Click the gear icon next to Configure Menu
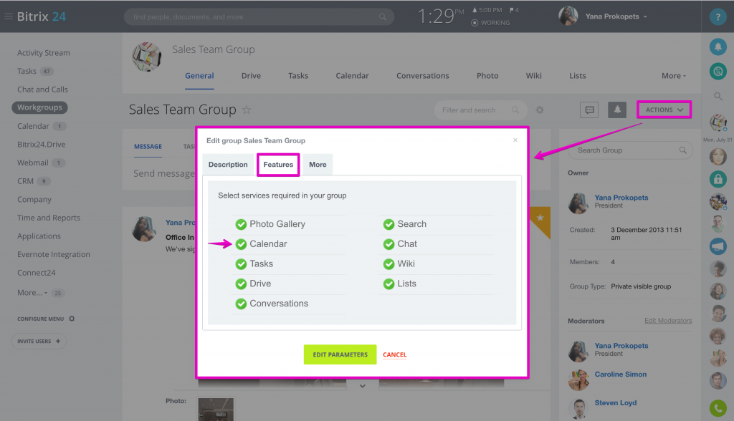 tap(72, 319)
